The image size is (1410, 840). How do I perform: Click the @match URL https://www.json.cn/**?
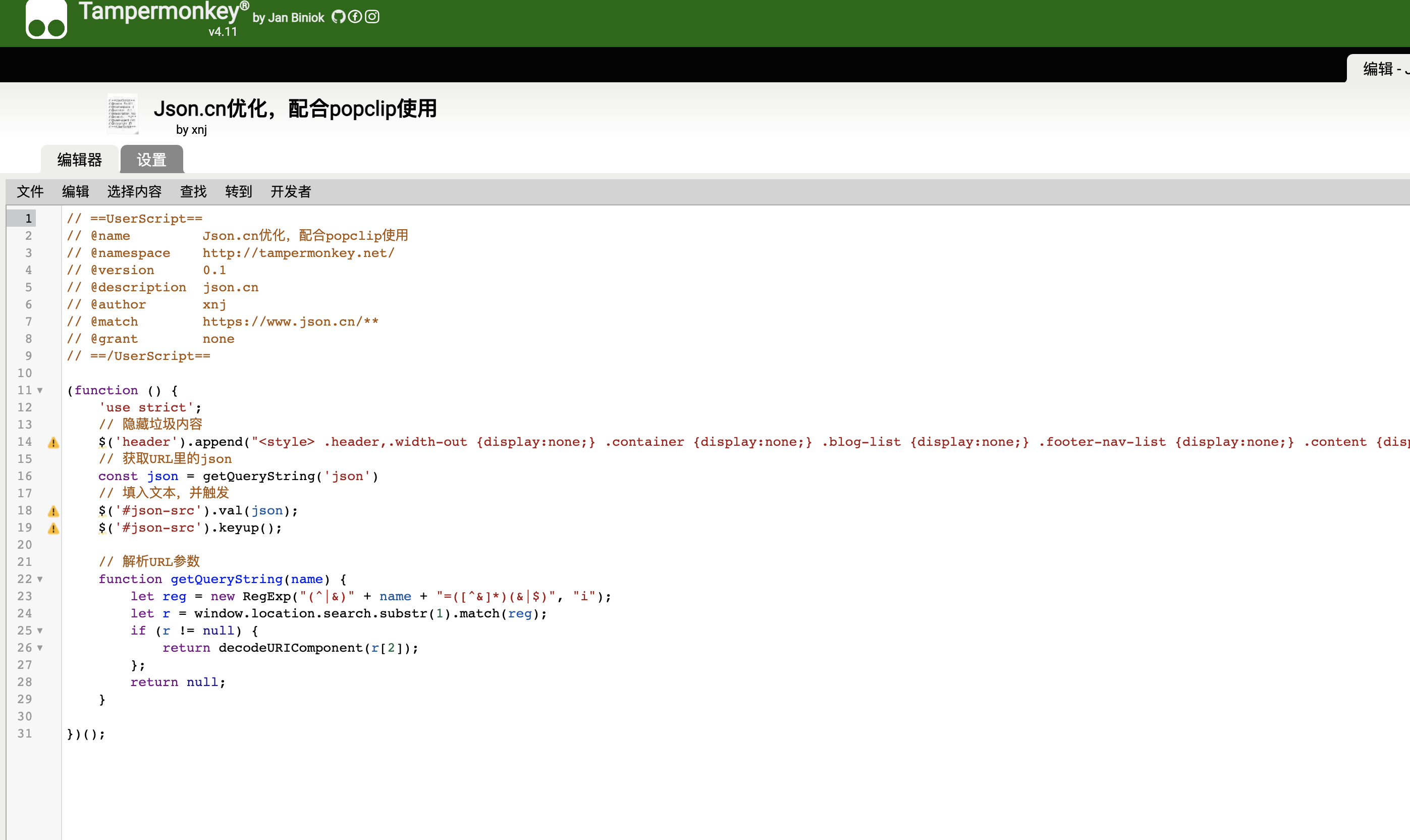[x=291, y=322]
